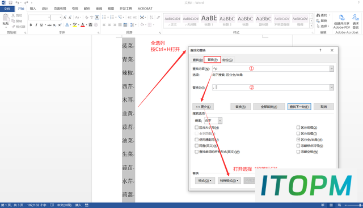Screen dimensions: 363x208
Task: Open the replace with history dropdown
Action: (x=331, y=88)
